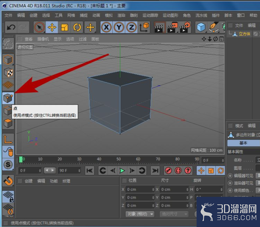
Task: Toggle Locked Workplane icon
Action: pyautogui.click(x=8, y=196)
